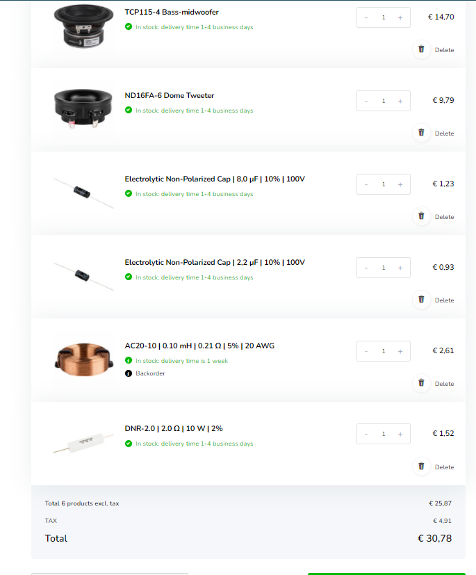Remove ND16FA-6 Dome Tweeter using trash icon
The height and width of the screenshot is (575, 476).
[x=421, y=133]
